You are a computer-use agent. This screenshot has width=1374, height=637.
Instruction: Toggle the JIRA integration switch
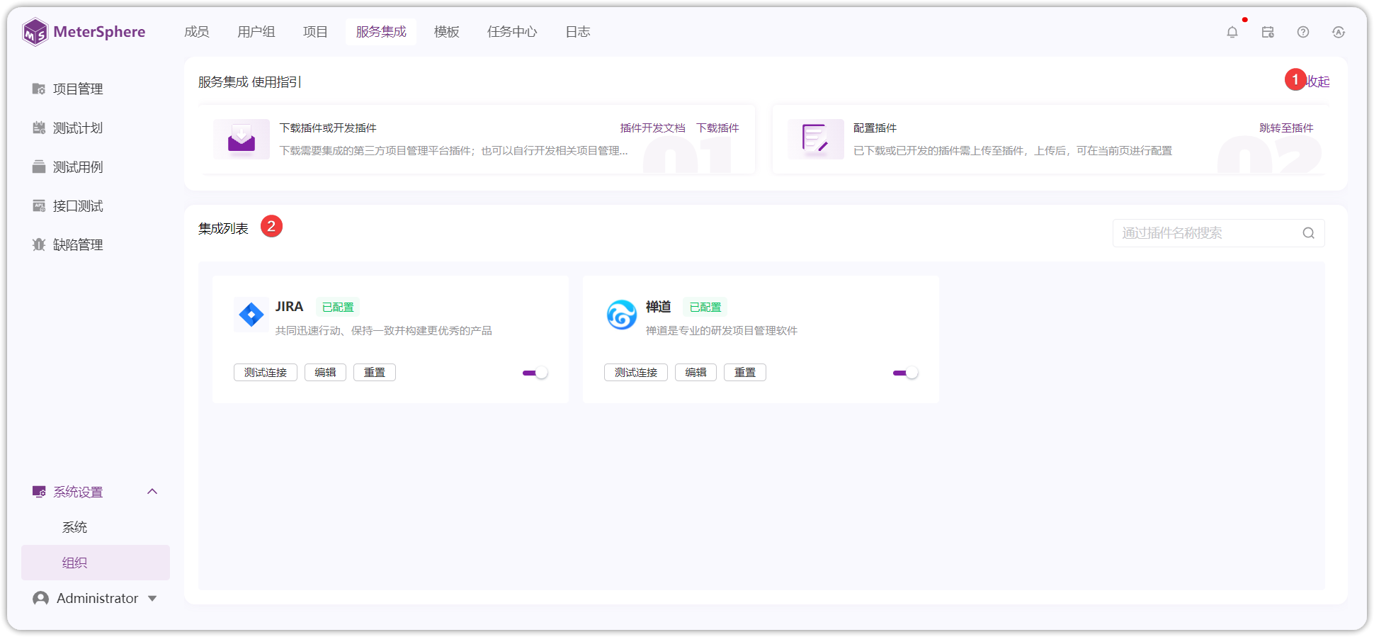(x=535, y=373)
